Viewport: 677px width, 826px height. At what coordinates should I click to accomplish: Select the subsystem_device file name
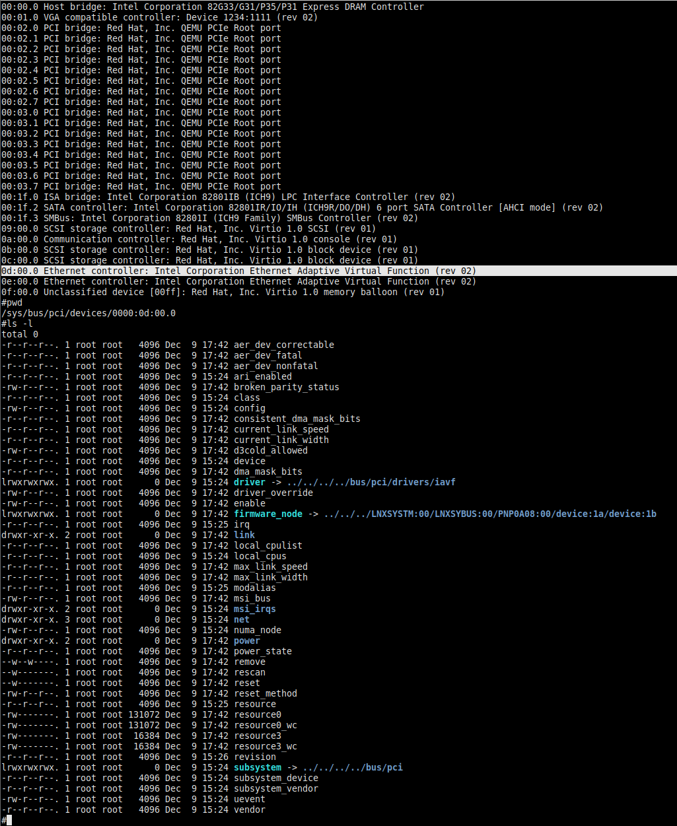(x=276, y=778)
